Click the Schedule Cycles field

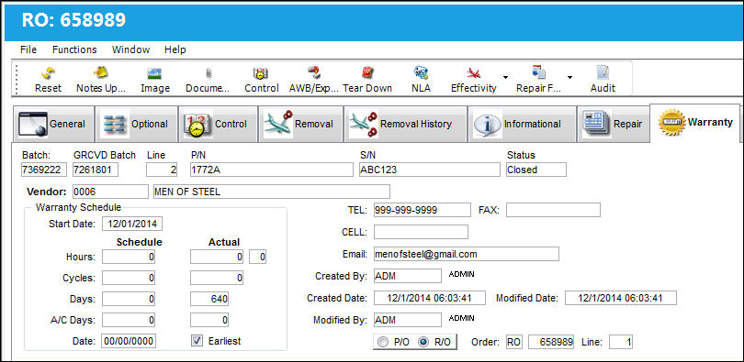[x=129, y=279]
